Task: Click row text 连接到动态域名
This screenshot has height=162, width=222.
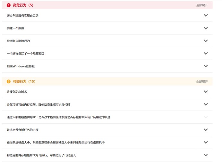Action: [x=17, y=92]
